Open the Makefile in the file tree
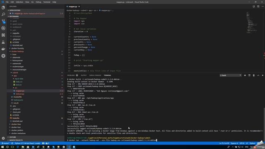This screenshot has height=149, width=265. point(16,118)
